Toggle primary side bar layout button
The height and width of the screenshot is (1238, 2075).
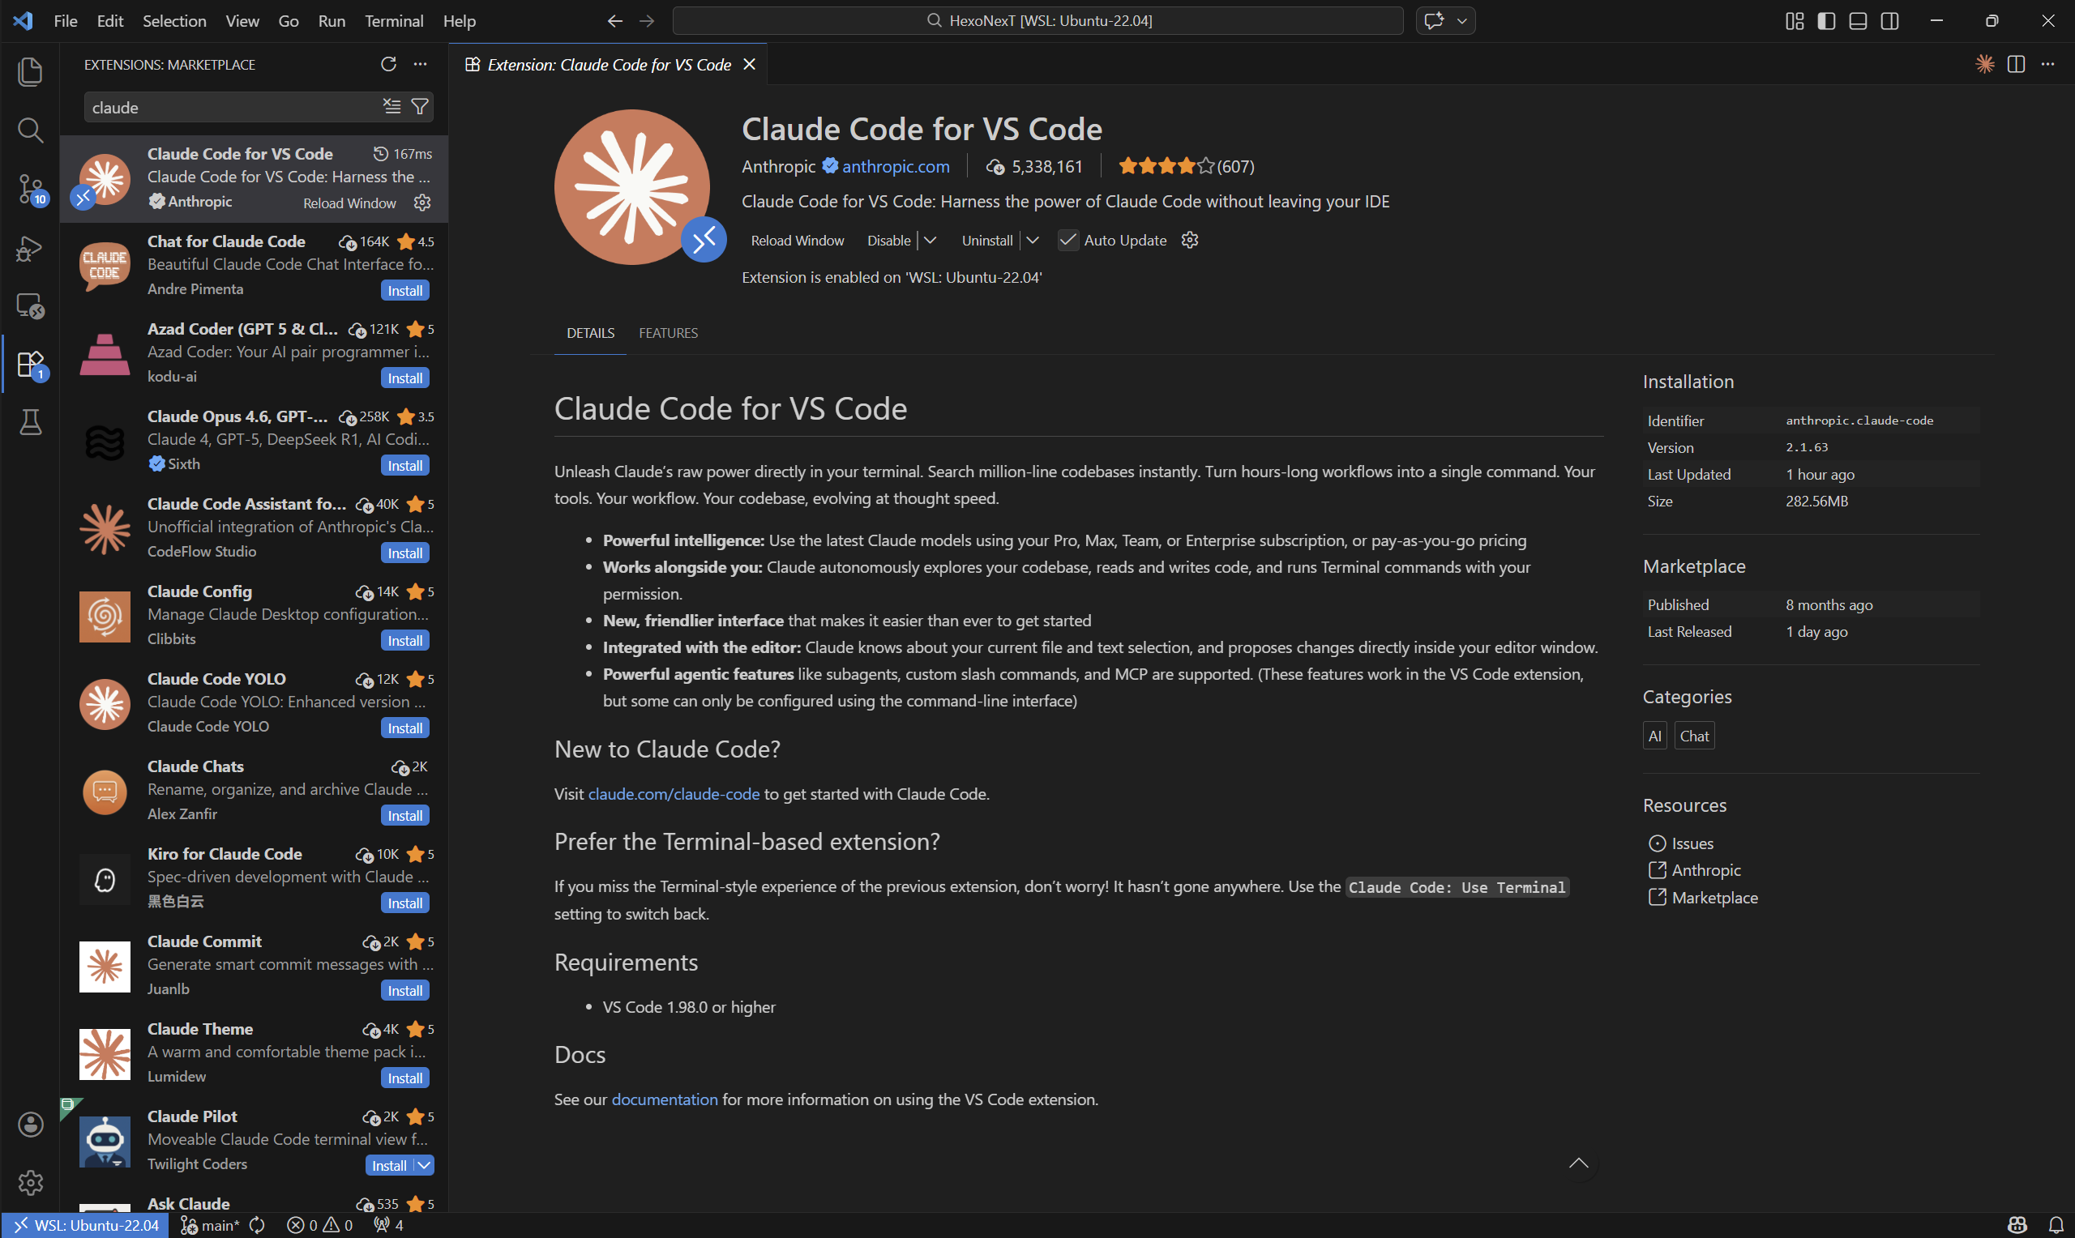pos(1825,21)
